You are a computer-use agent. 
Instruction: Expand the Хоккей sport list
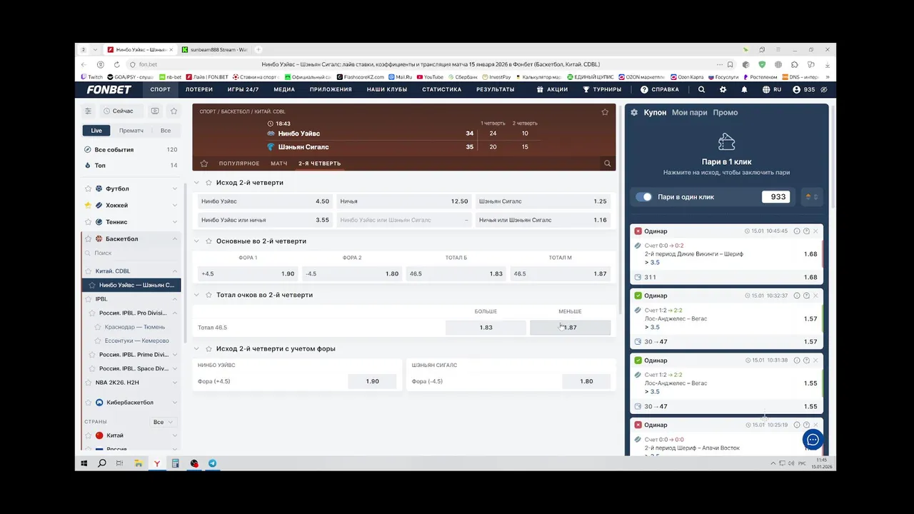point(175,205)
